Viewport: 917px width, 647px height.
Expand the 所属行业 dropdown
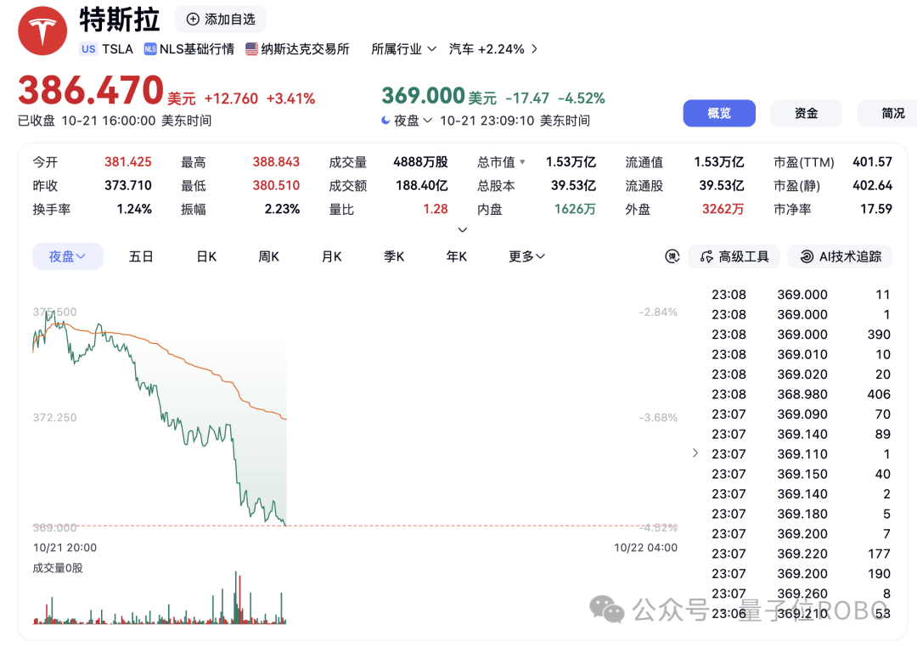tap(403, 49)
